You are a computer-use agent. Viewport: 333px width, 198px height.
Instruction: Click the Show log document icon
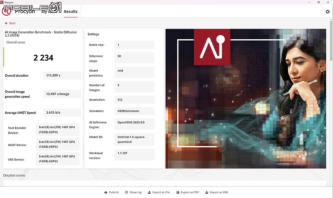coord(126,192)
